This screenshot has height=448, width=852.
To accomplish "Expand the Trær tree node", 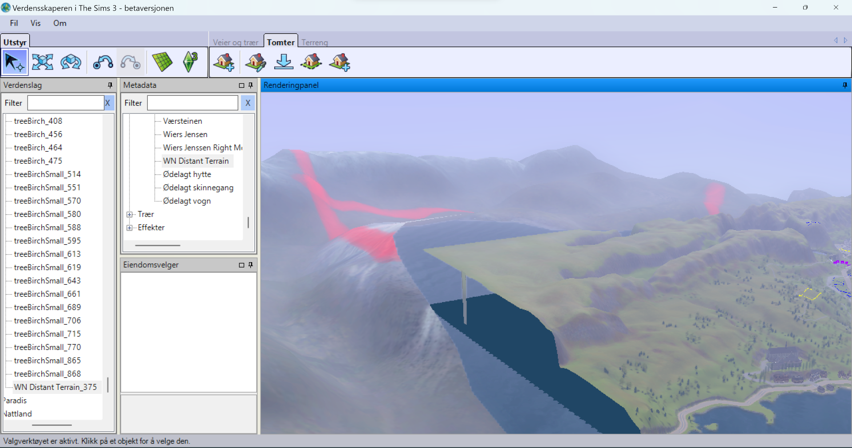I will tap(129, 214).
